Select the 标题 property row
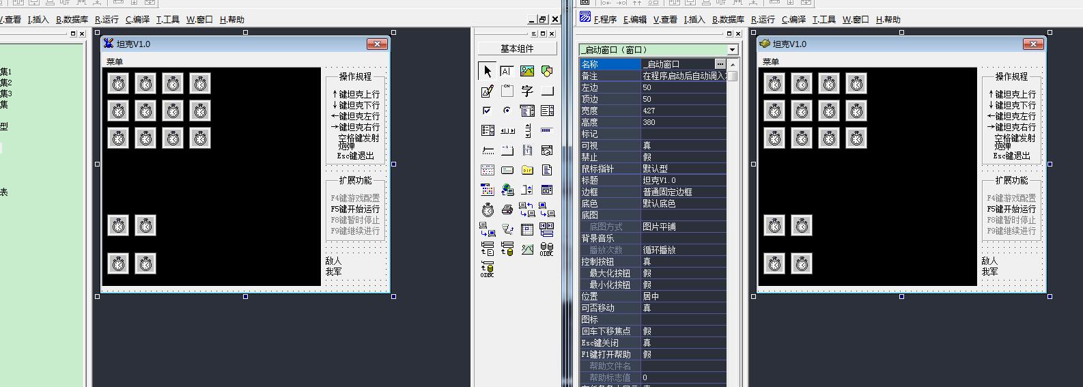The height and width of the screenshot is (387, 1083). click(x=653, y=180)
